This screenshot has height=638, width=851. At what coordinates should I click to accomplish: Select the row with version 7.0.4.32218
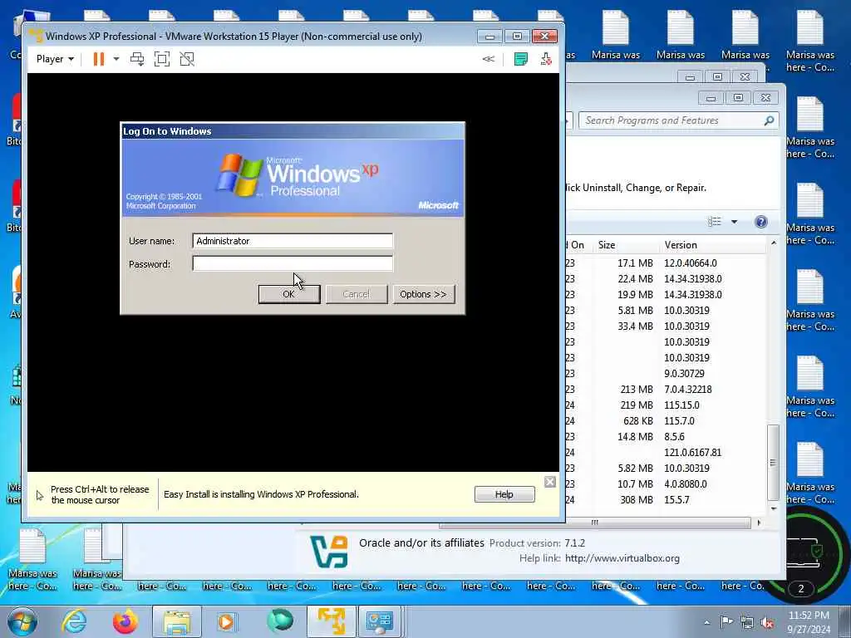click(x=666, y=389)
